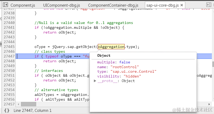214x114 pixels.
Task: Click the 'multiple: false' property
Action: (x=114, y=62)
